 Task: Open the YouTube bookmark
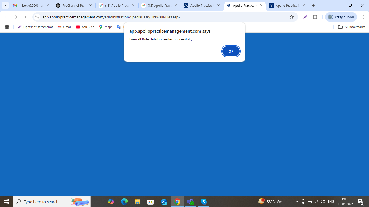[85, 27]
